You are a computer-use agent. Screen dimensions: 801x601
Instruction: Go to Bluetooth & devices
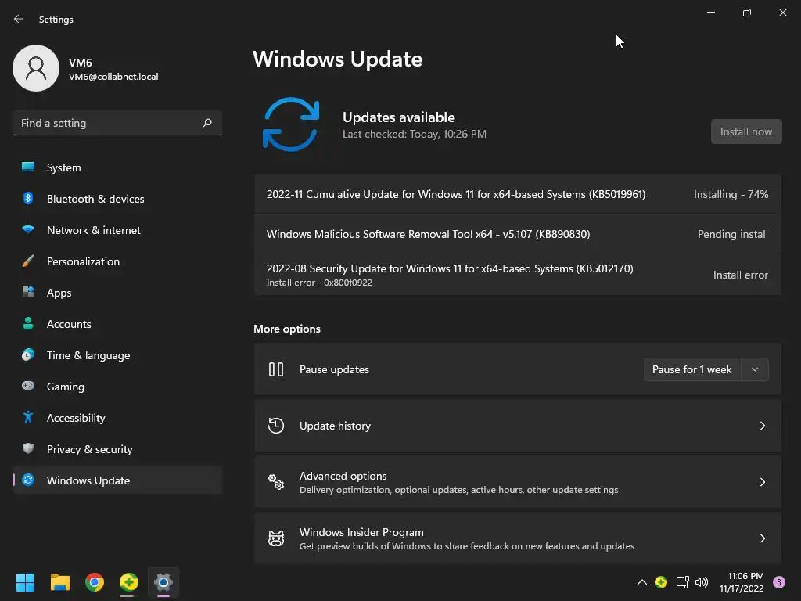click(117, 199)
